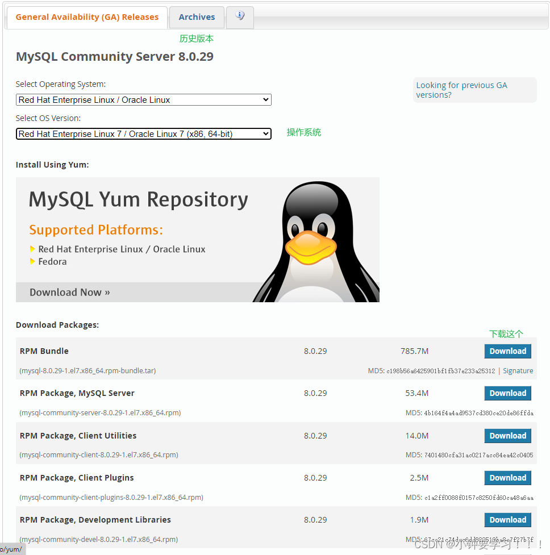Click the Download Now » banner link
The image size is (550, 555).
click(70, 293)
